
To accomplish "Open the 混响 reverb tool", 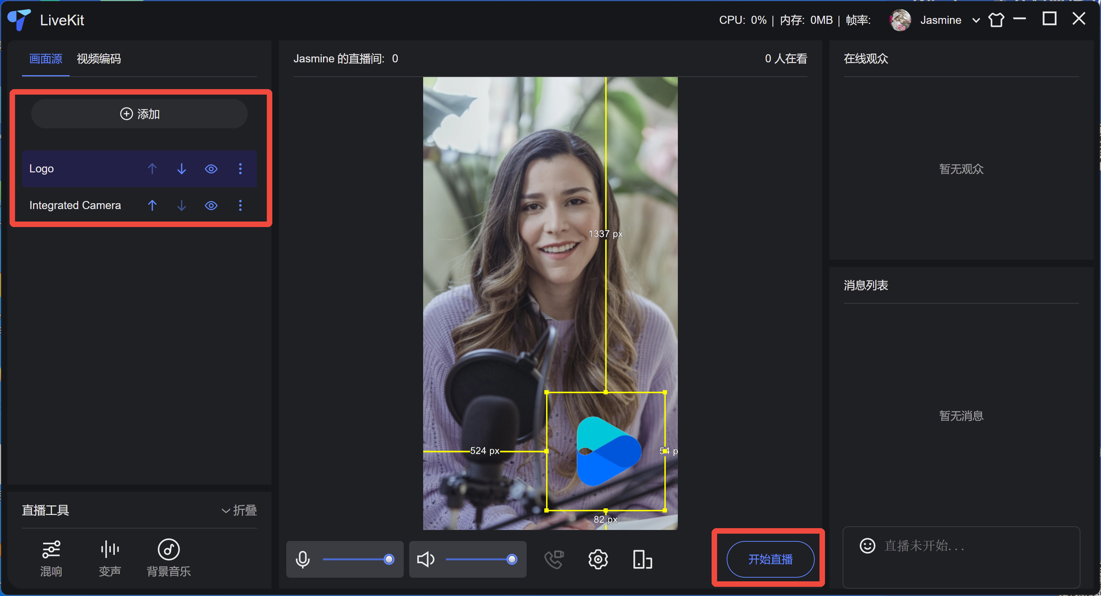I will [51, 558].
